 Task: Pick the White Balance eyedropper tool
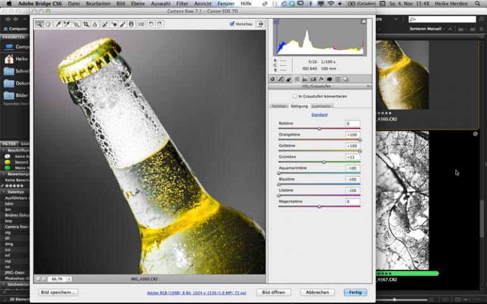click(x=58, y=24)
